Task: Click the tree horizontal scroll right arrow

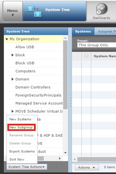Action: [x=60, y=158]
